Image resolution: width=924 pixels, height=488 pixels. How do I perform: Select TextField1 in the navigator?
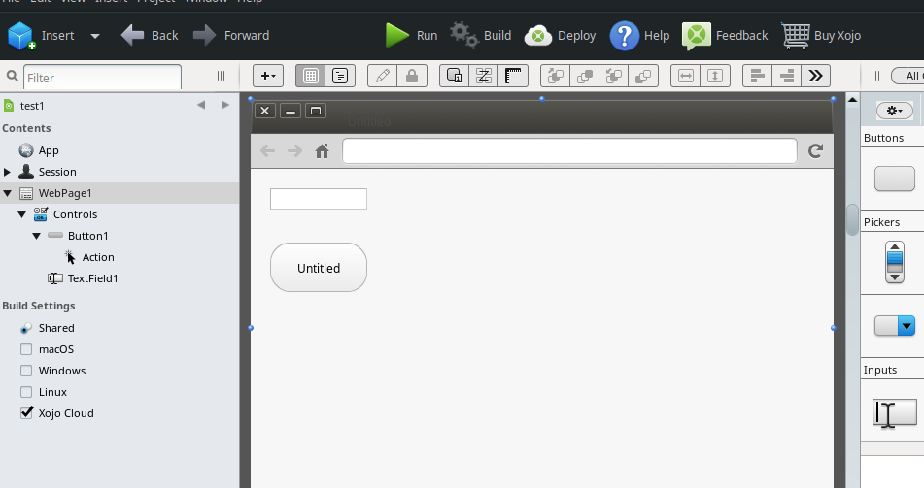[92, 278]
